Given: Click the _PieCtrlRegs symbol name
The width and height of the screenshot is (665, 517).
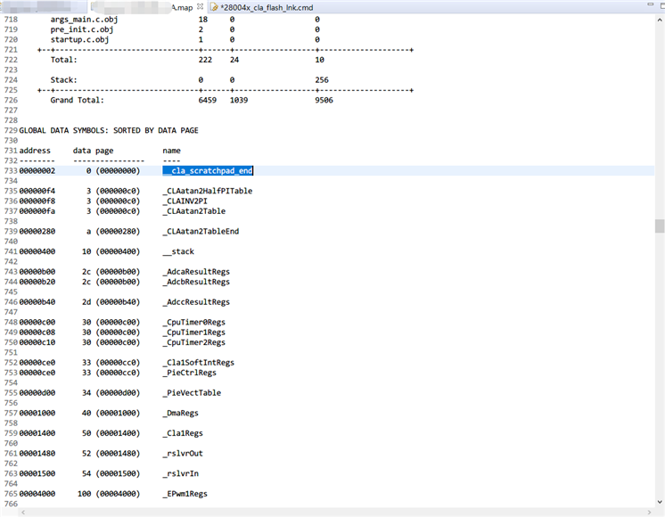Looking at the screenshot, I should [190, 373].
